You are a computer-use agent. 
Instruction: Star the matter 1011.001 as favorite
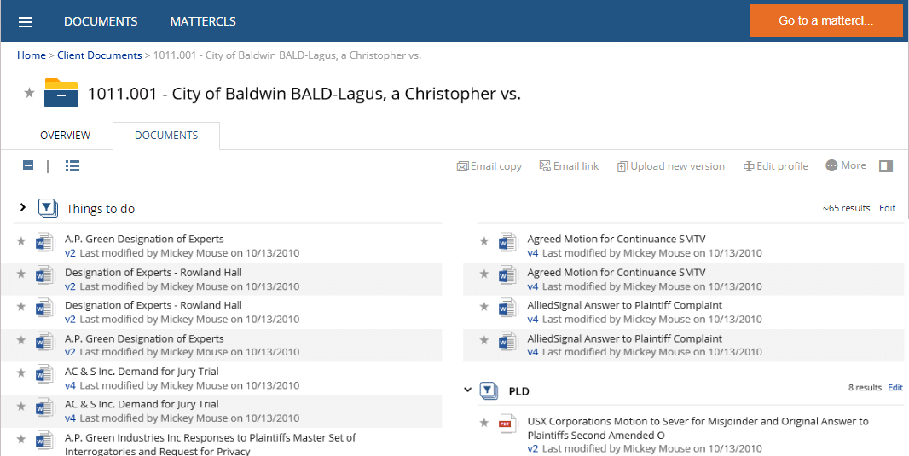[x=30, y=93]
